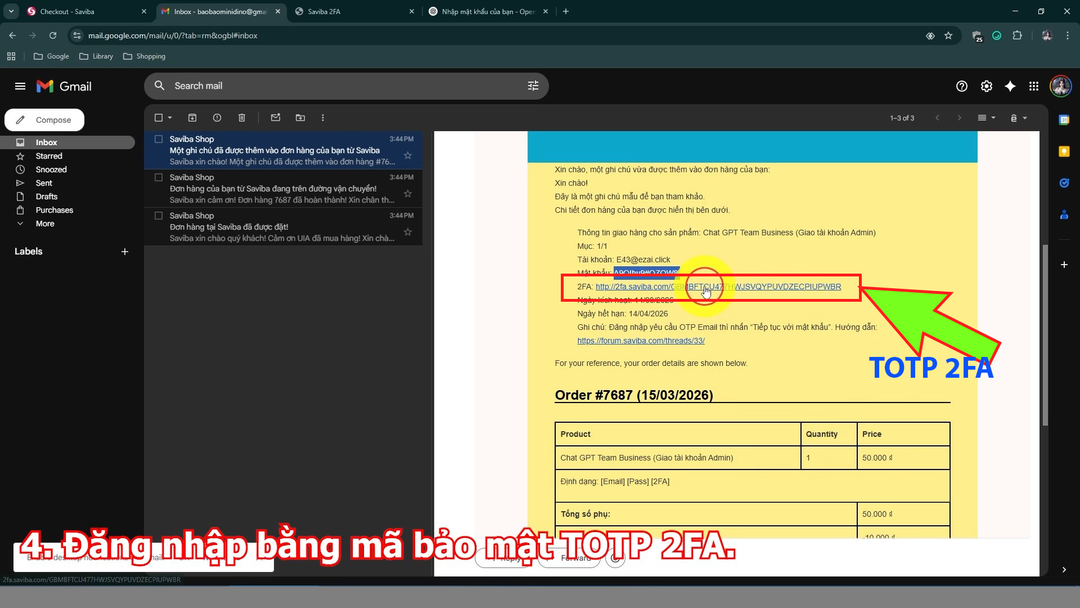Click Get add-ons plus icon in side panel
Viewport: 1080px width, 608px height.
click(1064, 265)
